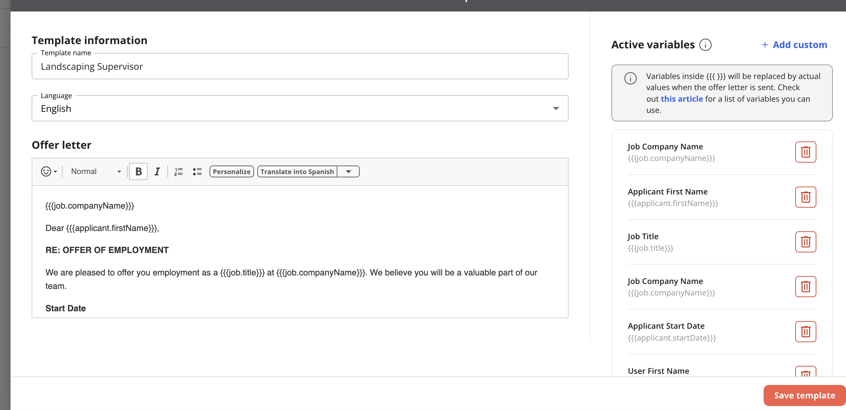The height and width of the screenshot is (410, 846).
Task: Save the template
Action: point(804,395)
